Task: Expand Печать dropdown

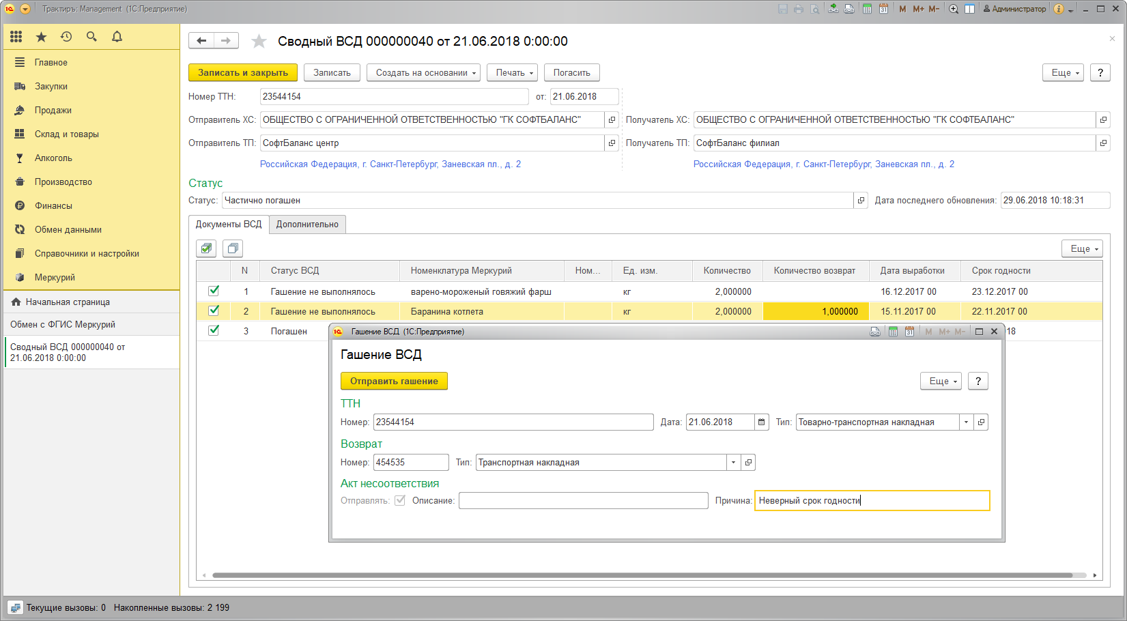Action: [x=512, y=72]
